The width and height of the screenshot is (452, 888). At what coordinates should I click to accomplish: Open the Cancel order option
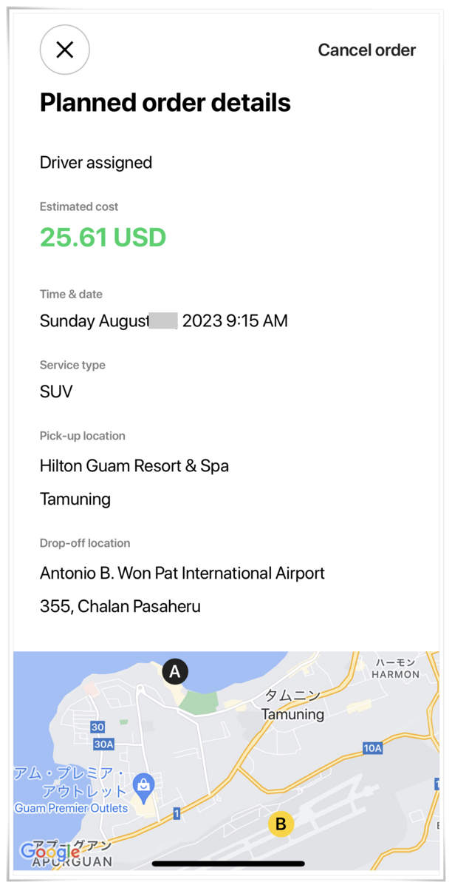(x=367, y=50)
